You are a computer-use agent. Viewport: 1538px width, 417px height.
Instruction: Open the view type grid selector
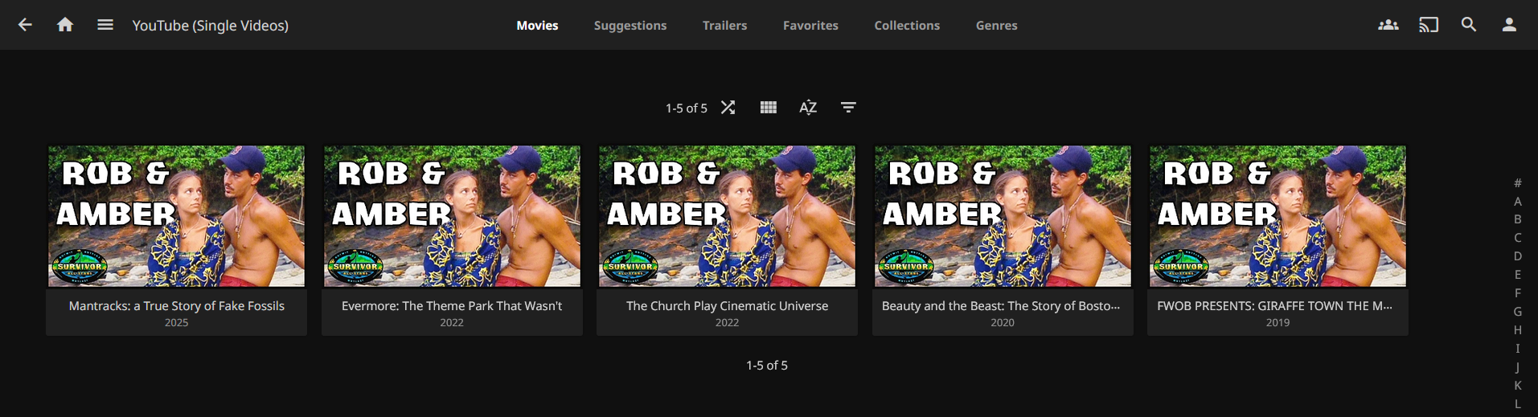click(768, 108)
